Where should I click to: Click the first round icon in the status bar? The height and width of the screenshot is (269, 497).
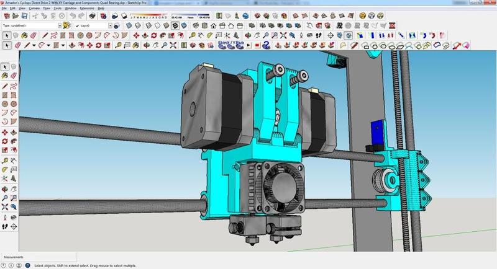pyautogui.click(x=4, y=265)
